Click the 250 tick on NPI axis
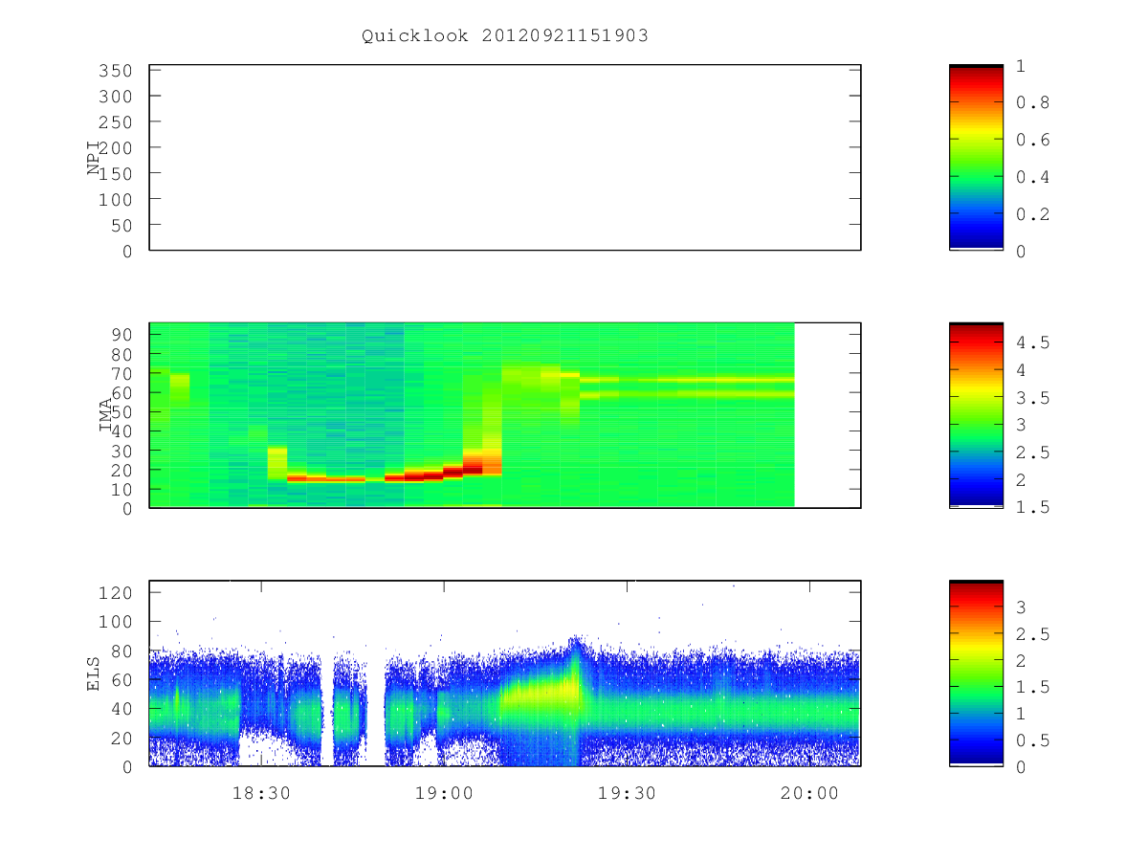Image resolution: width=1148 pixels, height=861 pixels. [x=116, y=122]
